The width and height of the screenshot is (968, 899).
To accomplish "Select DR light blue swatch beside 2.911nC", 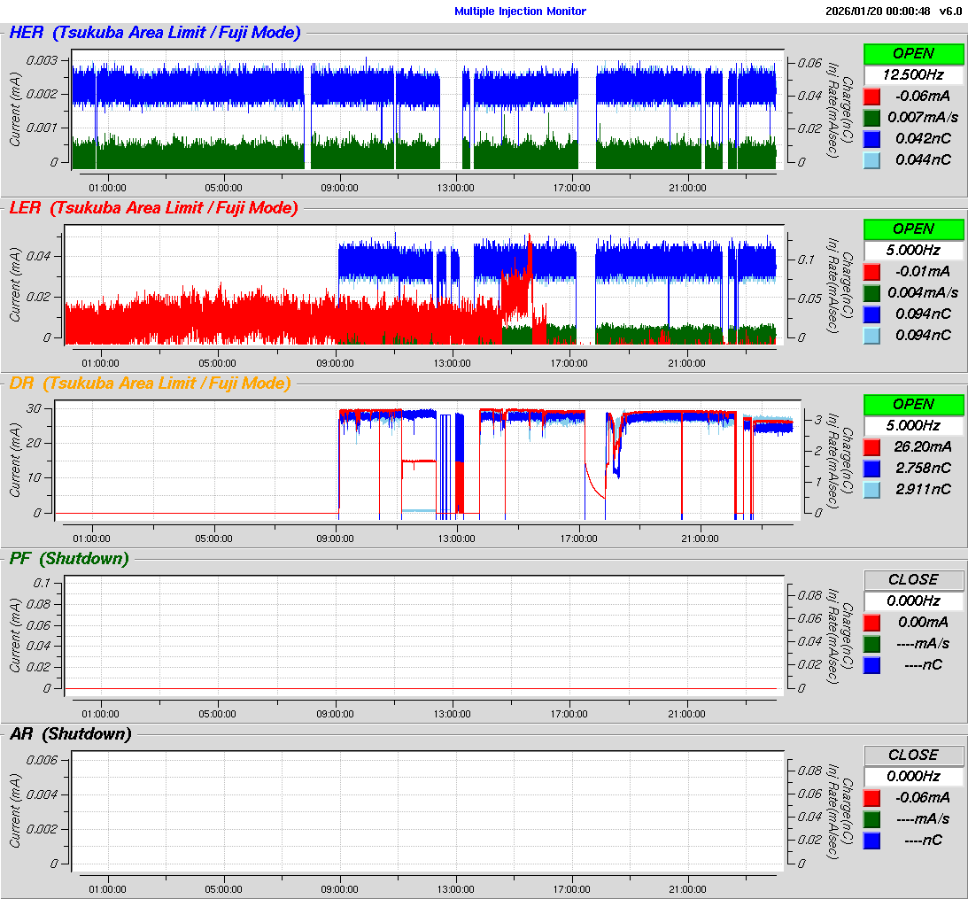I will coord(872,489).
